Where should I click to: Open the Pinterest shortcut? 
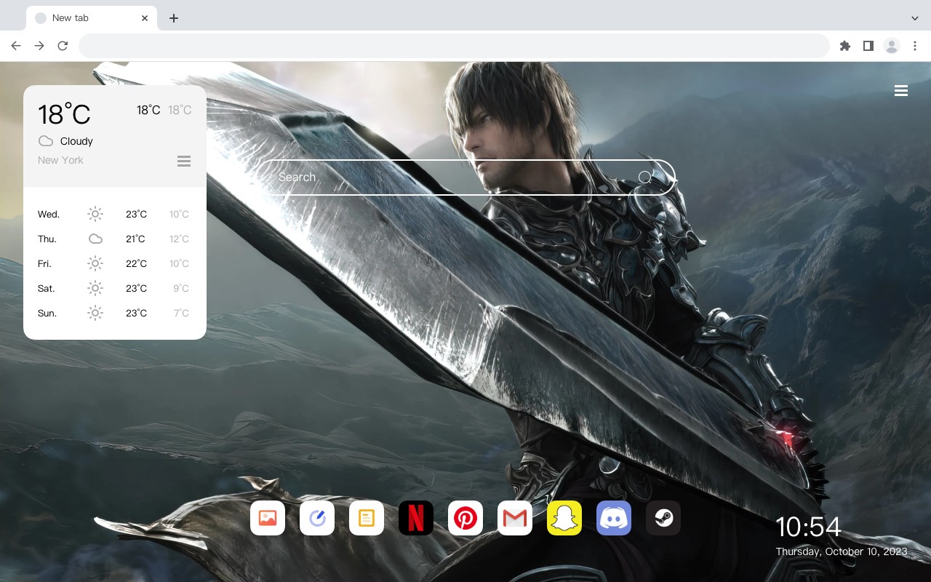pos(465,518)
